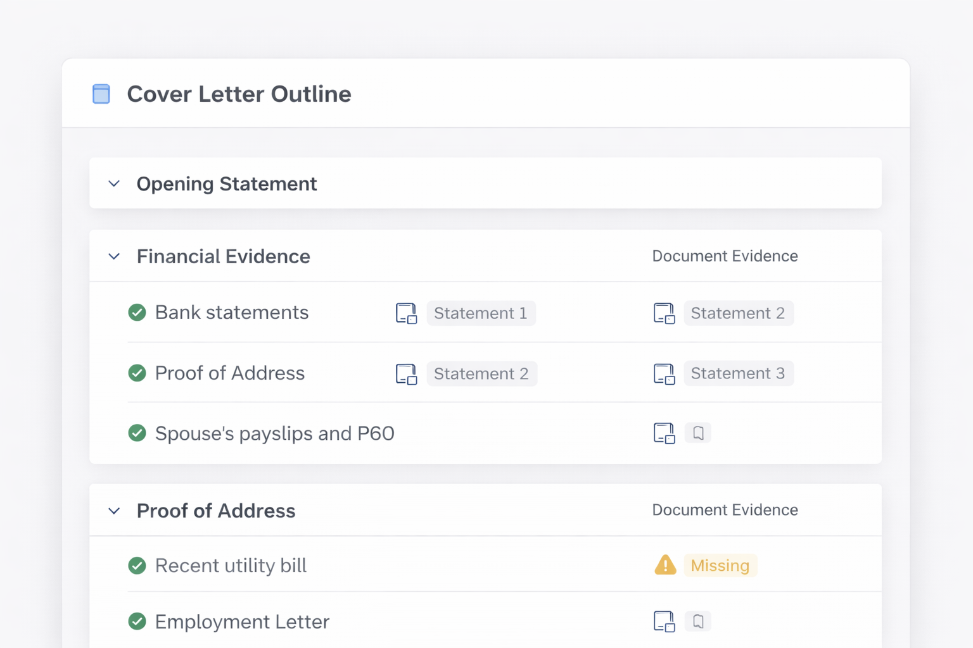This screenshot has width=973, height=648.
Task: Click the document icon before Statement 2 on Proof of Address row
Action: pos(405,373)
